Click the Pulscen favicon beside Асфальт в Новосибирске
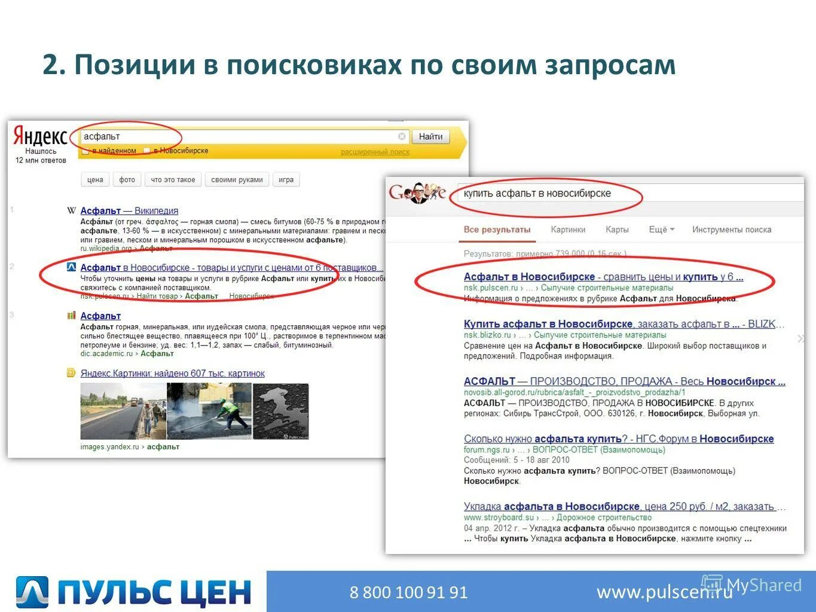 pos(72,267)
